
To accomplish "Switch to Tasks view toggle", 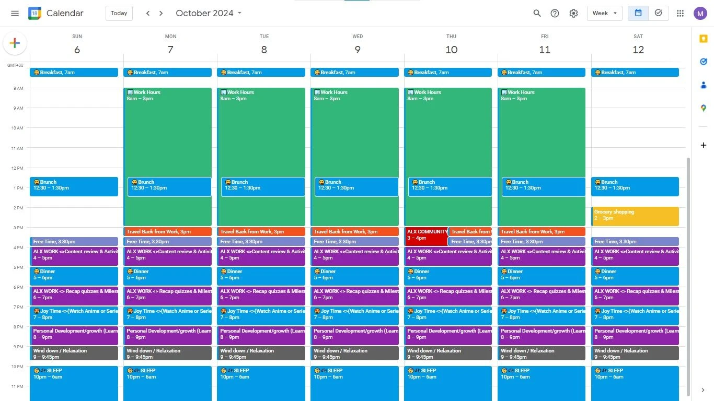I will [x=658, y=13].
